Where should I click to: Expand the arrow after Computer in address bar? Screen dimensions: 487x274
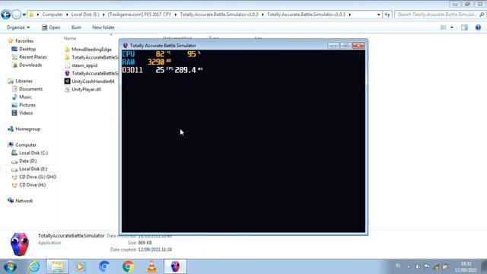click(67, 14)
